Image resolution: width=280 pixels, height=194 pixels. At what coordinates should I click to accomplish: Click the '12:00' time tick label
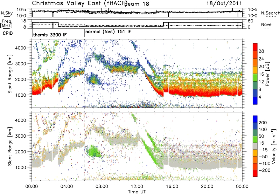click(x=137, y=187)
